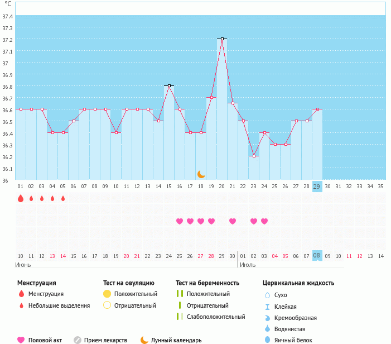Click the 'Менструация' legend label with large drop

[x=46, y=294]
